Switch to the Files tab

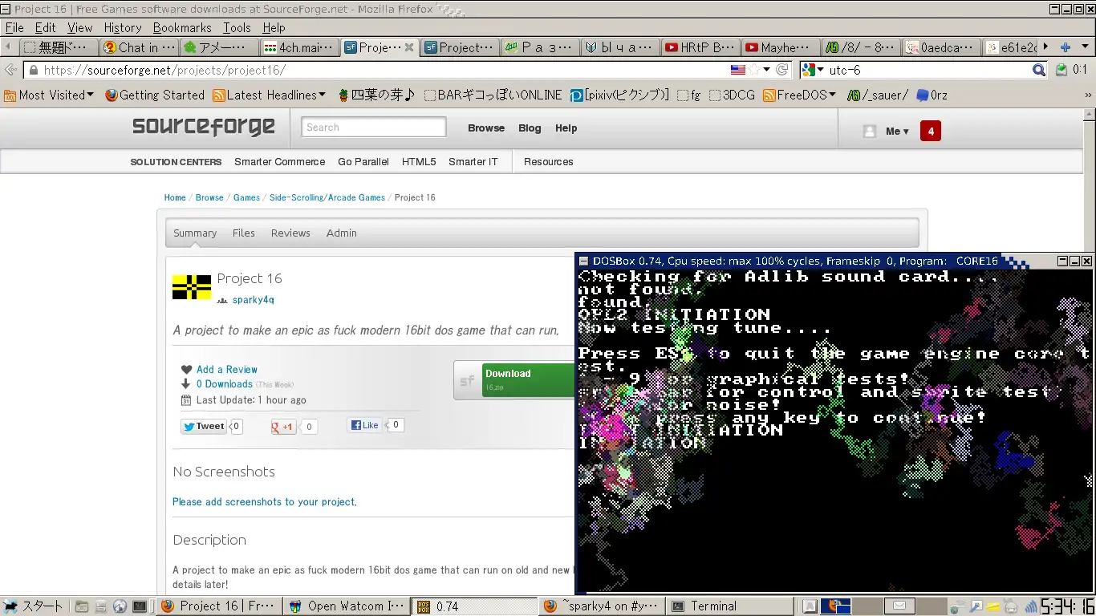[244, 233]
